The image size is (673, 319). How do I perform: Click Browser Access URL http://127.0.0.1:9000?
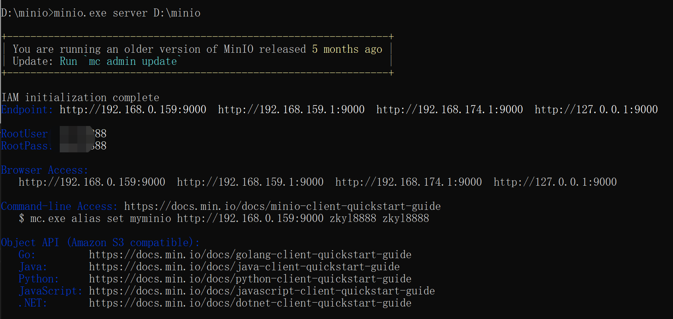pyautogui.click(x=555, y=182)
